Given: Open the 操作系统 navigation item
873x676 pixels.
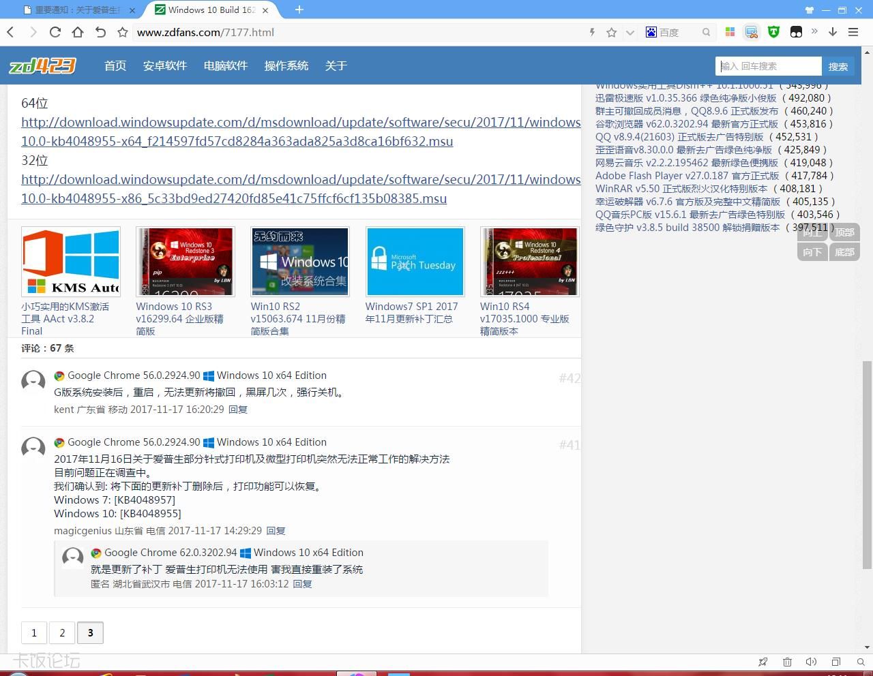Looking at the screenshot, I should (x=286, y=65).
